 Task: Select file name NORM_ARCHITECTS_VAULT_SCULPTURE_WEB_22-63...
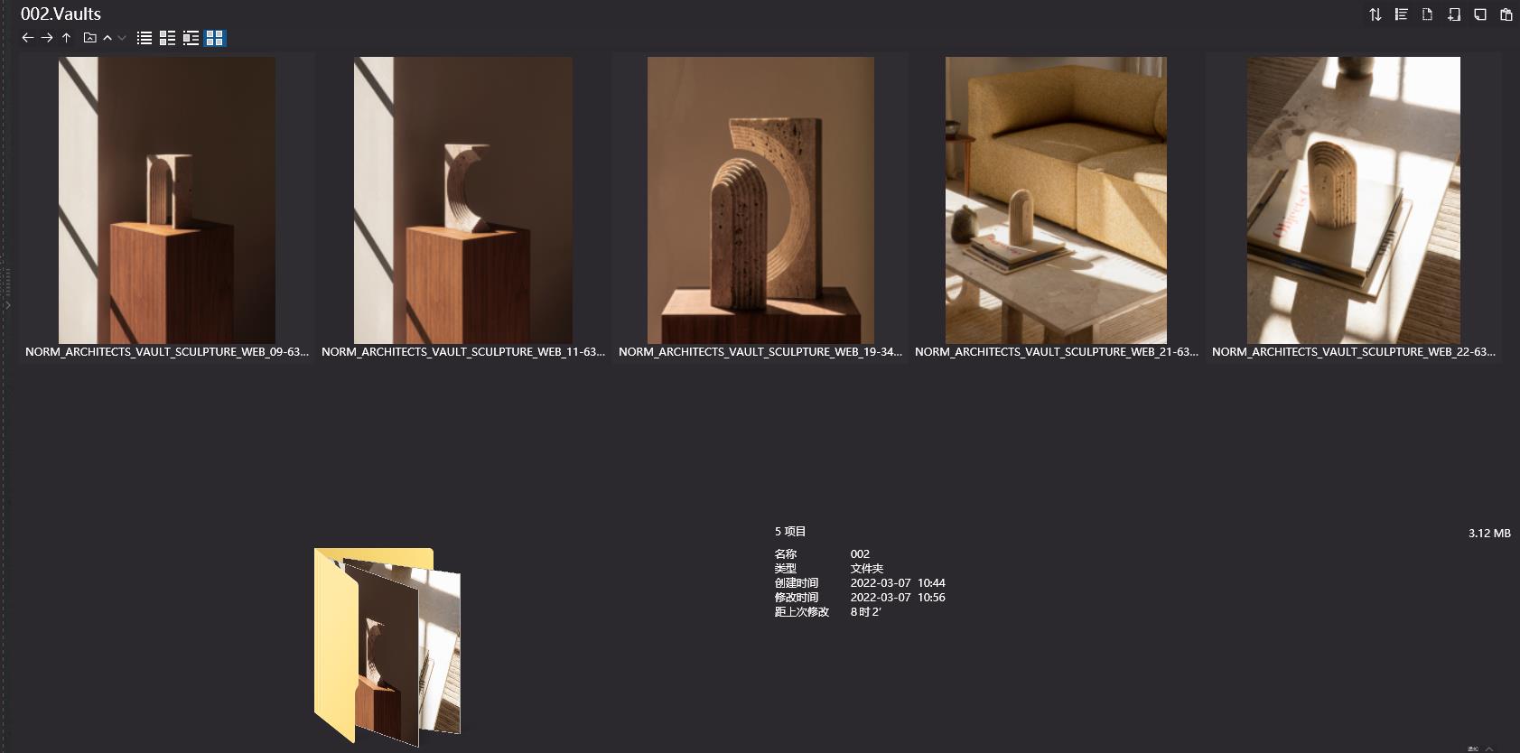click(1354, 352)
